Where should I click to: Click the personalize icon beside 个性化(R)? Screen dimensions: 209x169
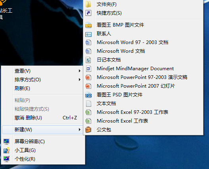6,159
